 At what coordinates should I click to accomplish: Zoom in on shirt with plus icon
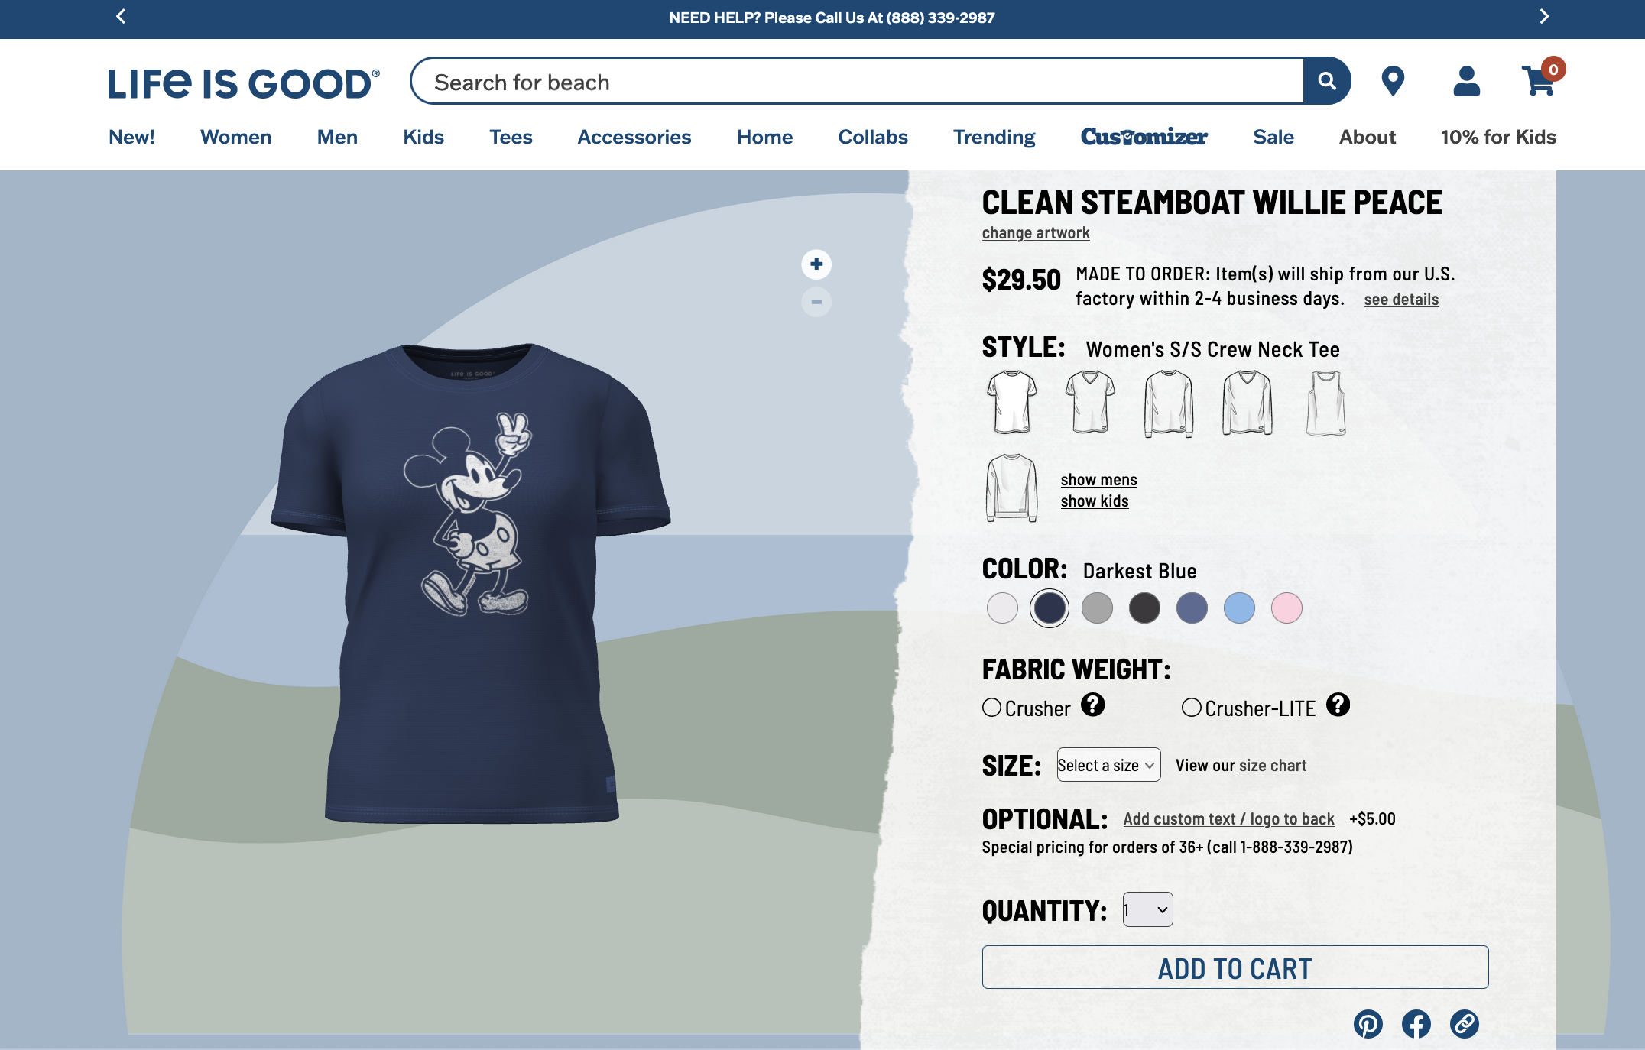[816, 264]
